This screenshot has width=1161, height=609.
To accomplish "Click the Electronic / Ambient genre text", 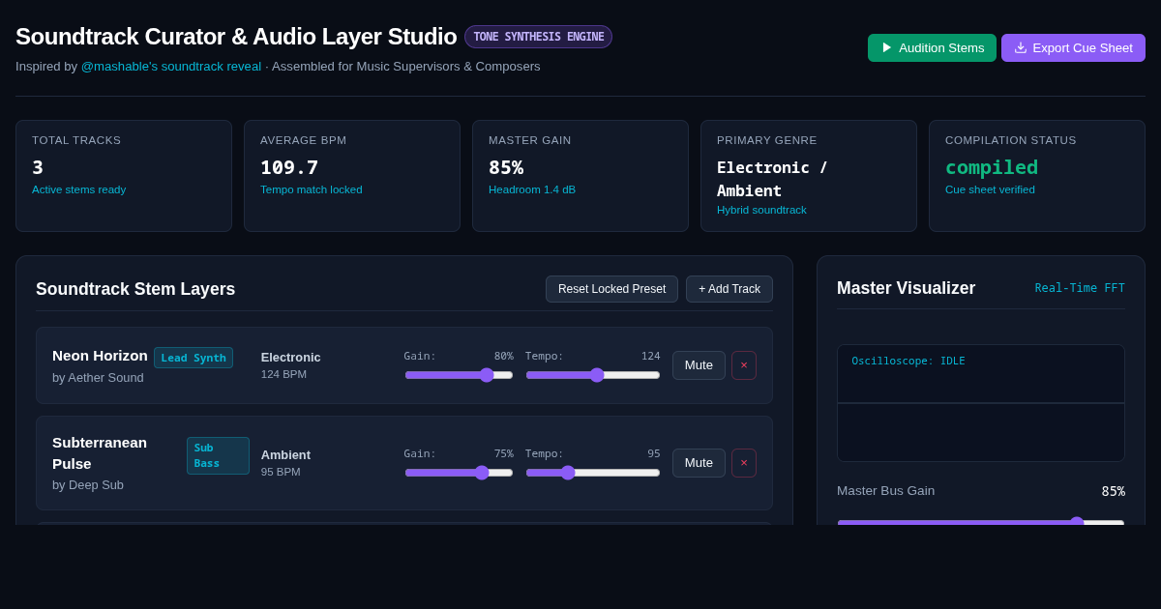I will (772, 179).
